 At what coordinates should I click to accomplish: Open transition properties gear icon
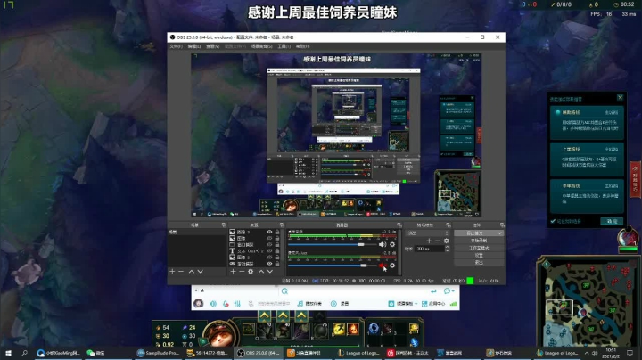pos(447,241)
